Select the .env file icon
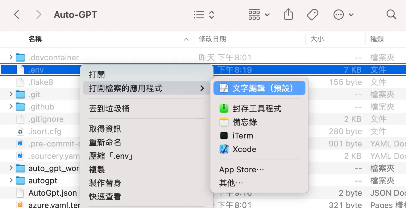 click(x=20, y=70)
